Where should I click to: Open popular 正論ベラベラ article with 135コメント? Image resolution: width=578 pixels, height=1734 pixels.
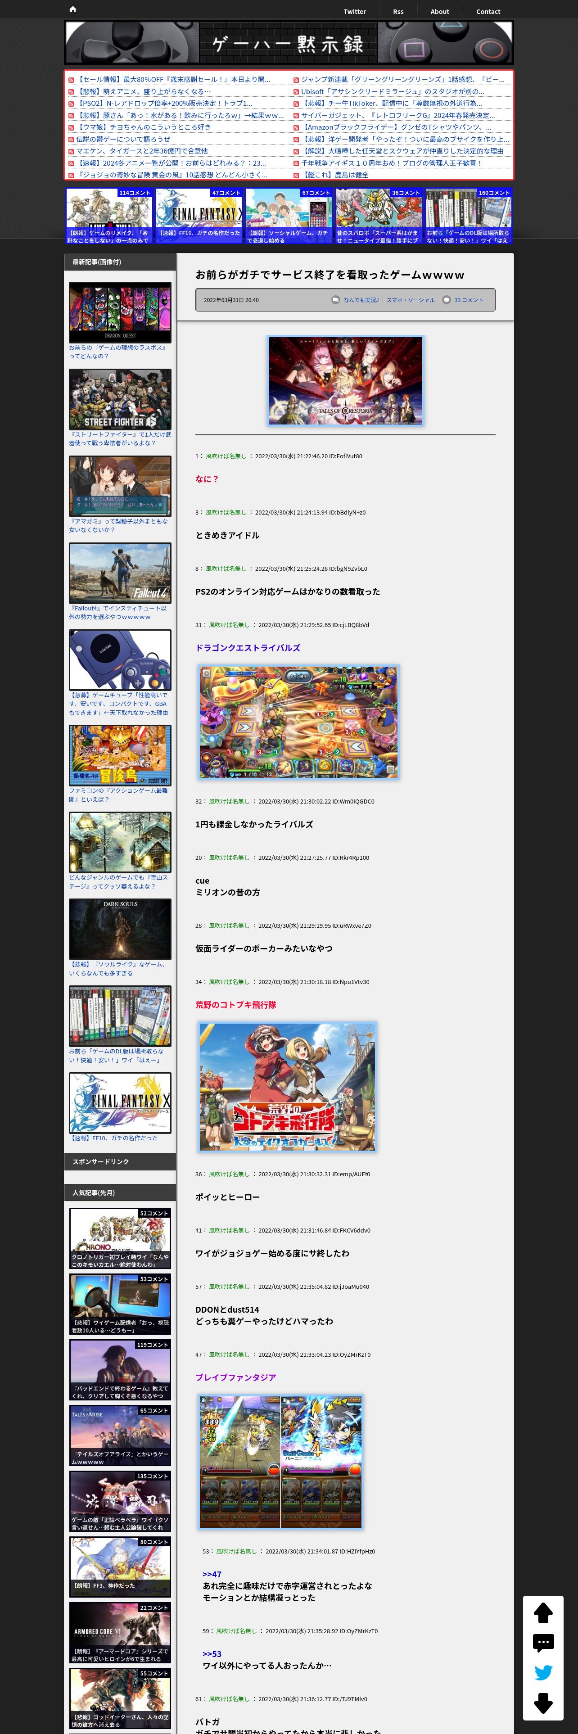[120, 1502]
